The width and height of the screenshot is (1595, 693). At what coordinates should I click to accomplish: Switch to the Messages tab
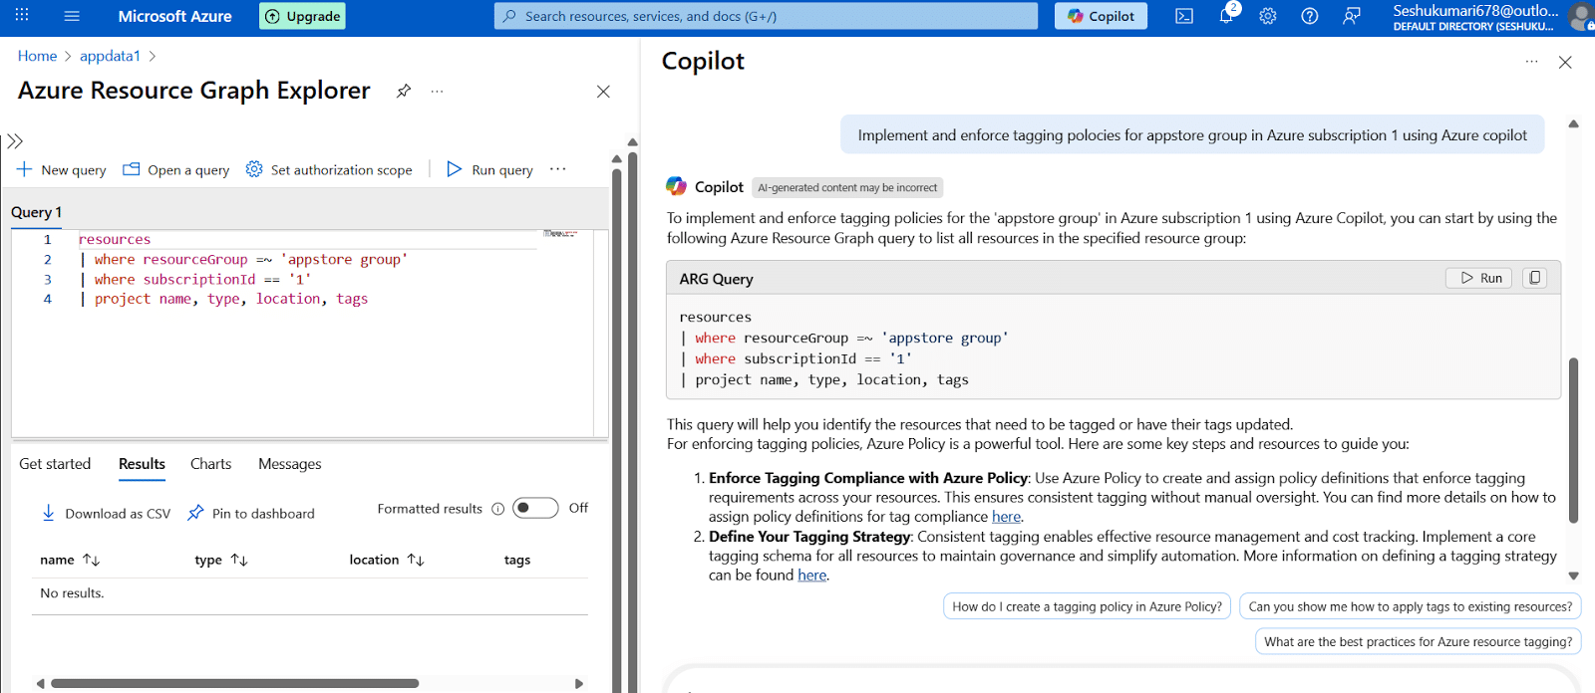[x=290, y=464]
